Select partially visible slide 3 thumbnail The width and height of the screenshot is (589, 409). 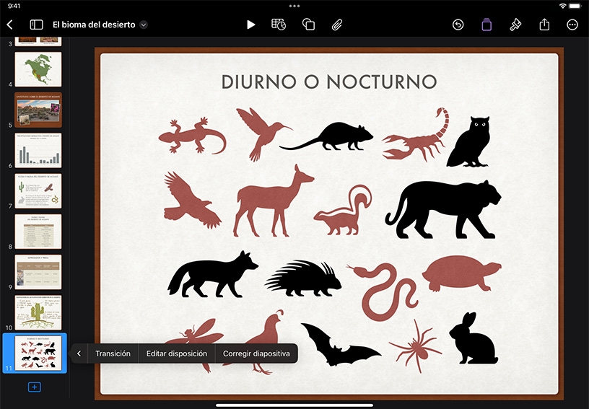tap(38, 41)
